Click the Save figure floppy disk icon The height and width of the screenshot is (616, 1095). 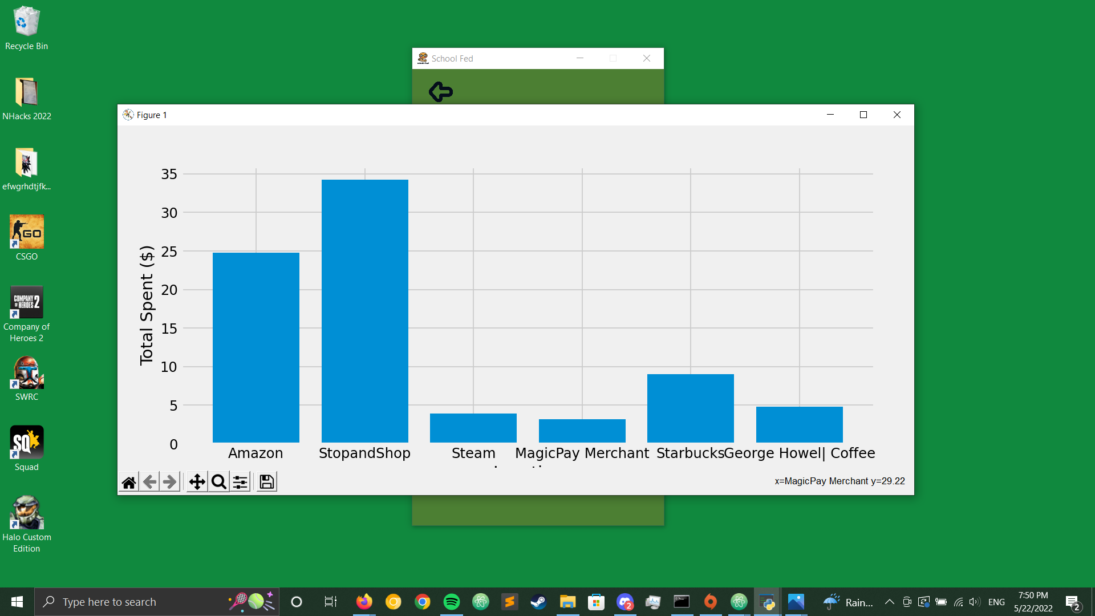click(266, 482)
